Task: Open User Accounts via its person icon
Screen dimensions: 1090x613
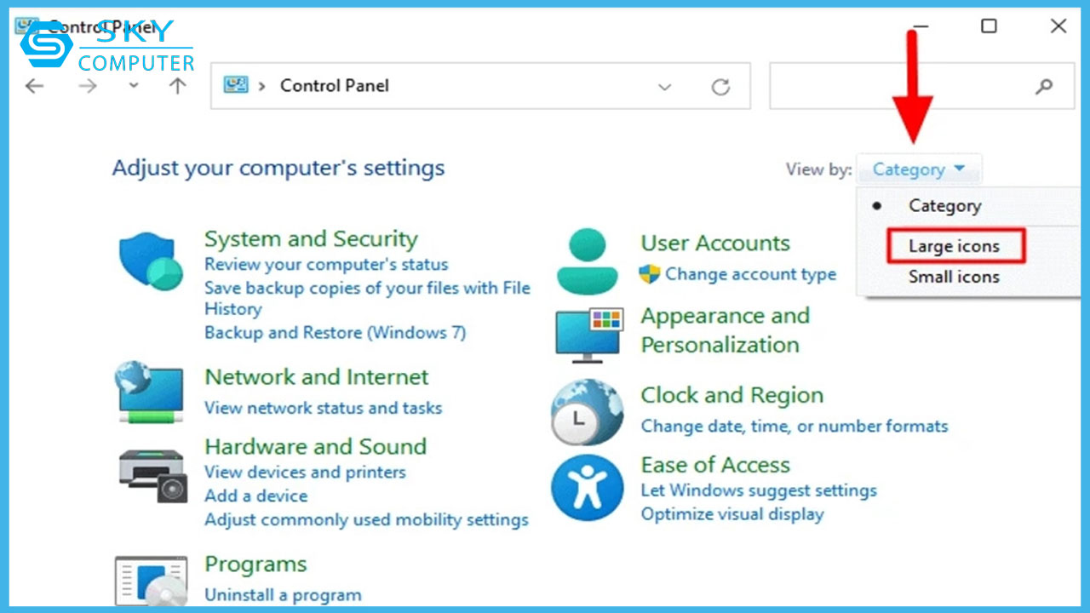Action: pos(587,257)
